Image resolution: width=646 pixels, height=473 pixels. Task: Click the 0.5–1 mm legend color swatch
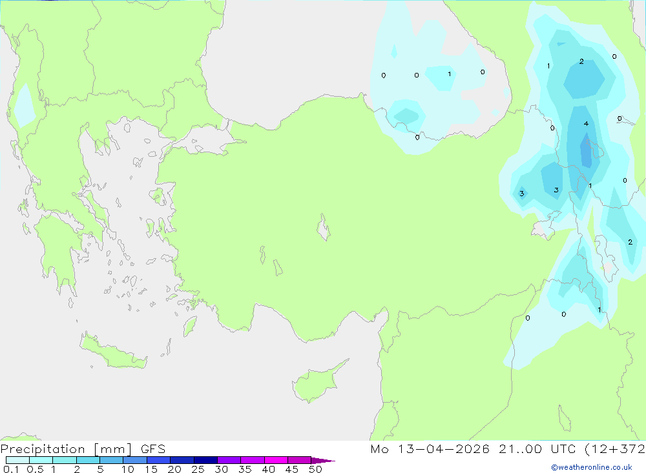click(41, 460)
